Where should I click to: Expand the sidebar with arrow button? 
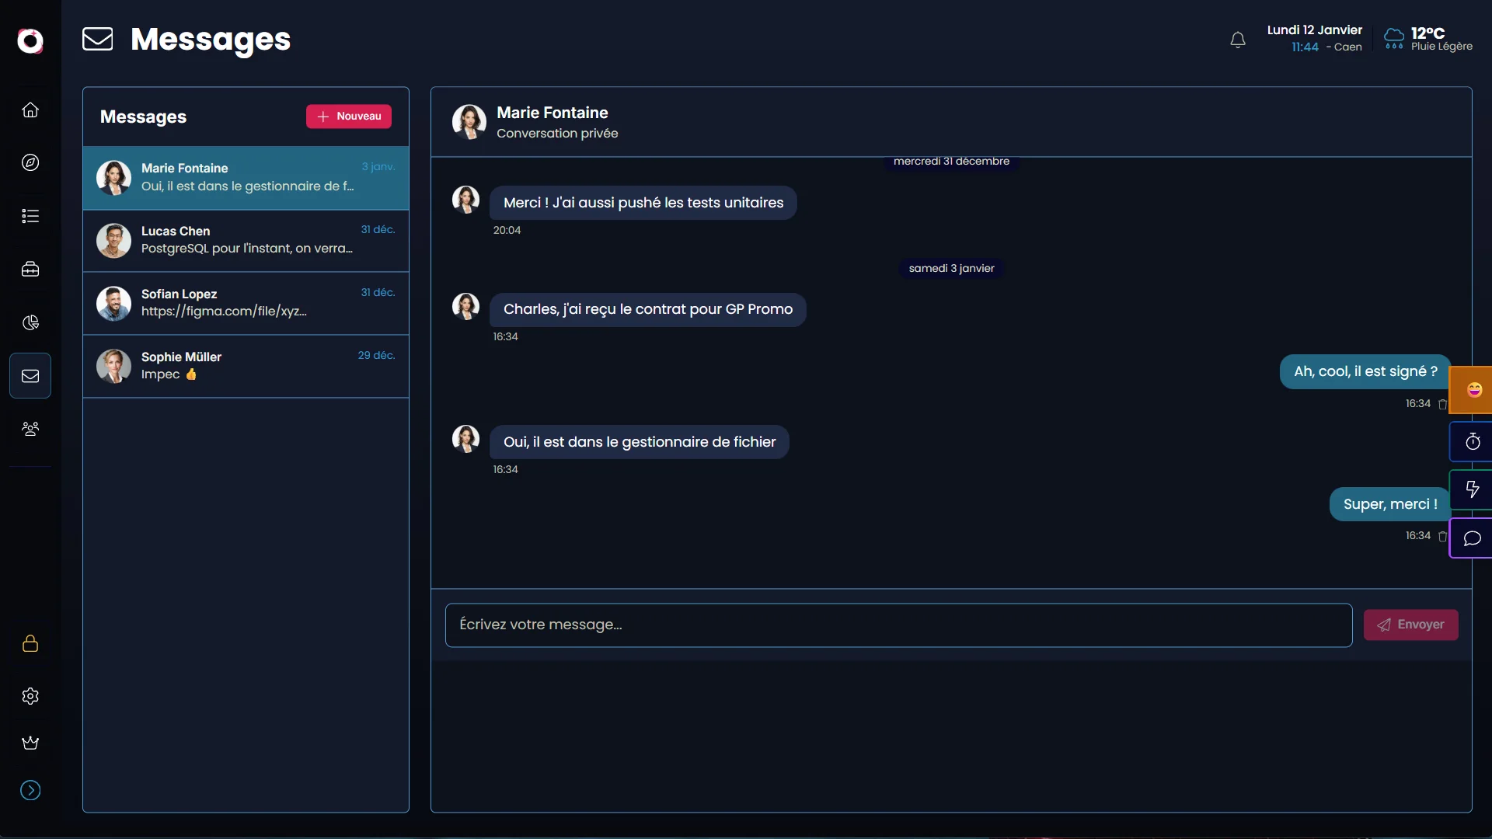[30, 790]
